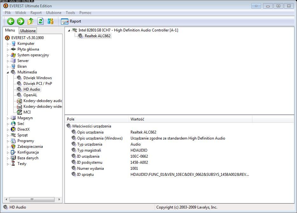Screen dimensions: 297x213
Task: Expand the Magazyn tree node
Action: click(x=8, y=118)
